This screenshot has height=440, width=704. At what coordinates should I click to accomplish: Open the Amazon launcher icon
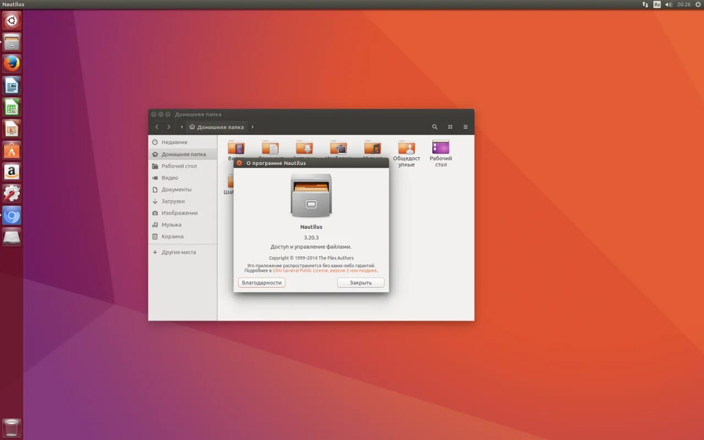[12, 172]
